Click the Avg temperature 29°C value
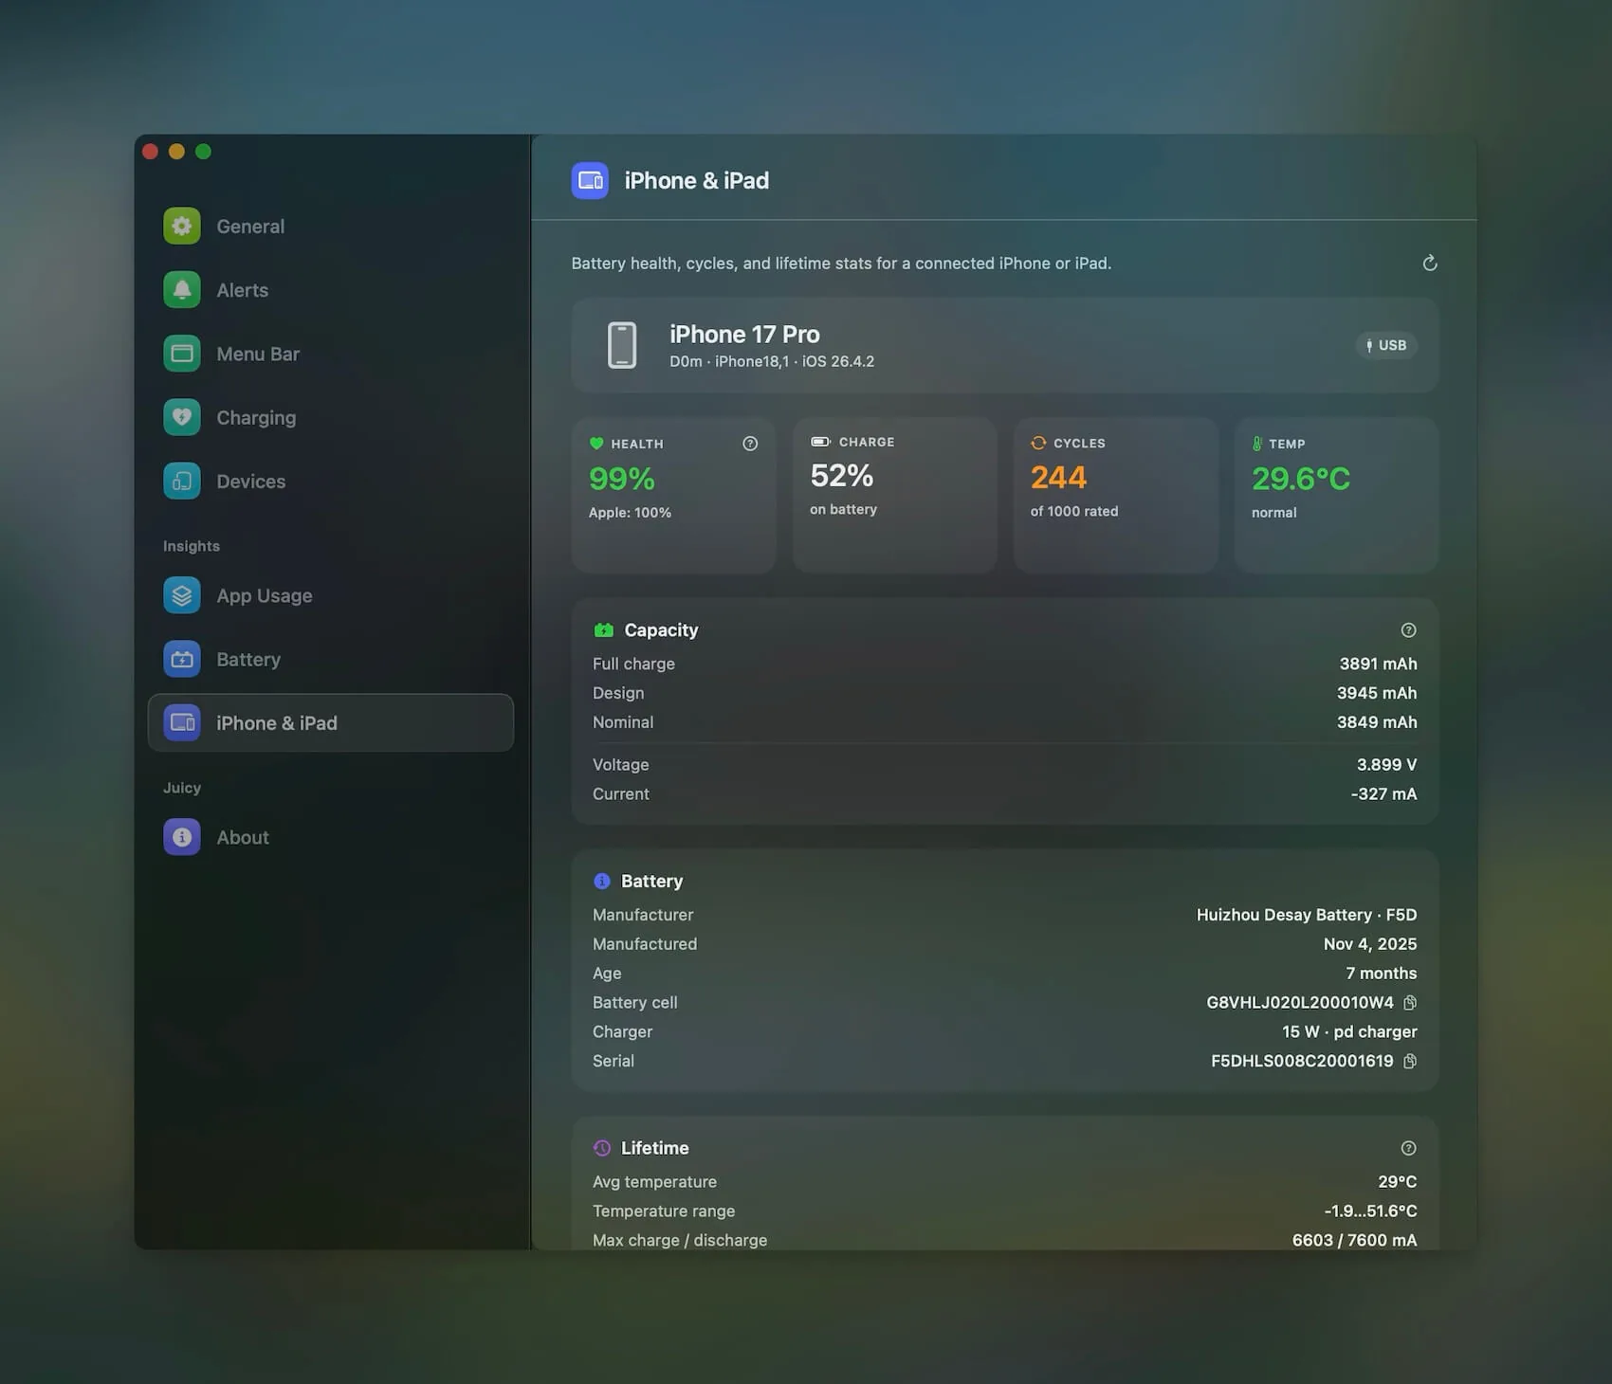 tap(1397, 1182)
